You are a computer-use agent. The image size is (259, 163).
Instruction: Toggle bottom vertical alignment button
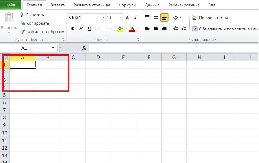tap(164, 18)
